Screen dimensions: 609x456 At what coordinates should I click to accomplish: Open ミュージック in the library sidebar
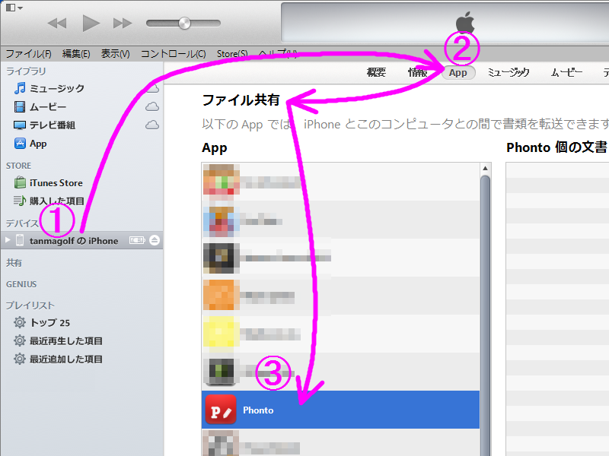pos(57,88)
